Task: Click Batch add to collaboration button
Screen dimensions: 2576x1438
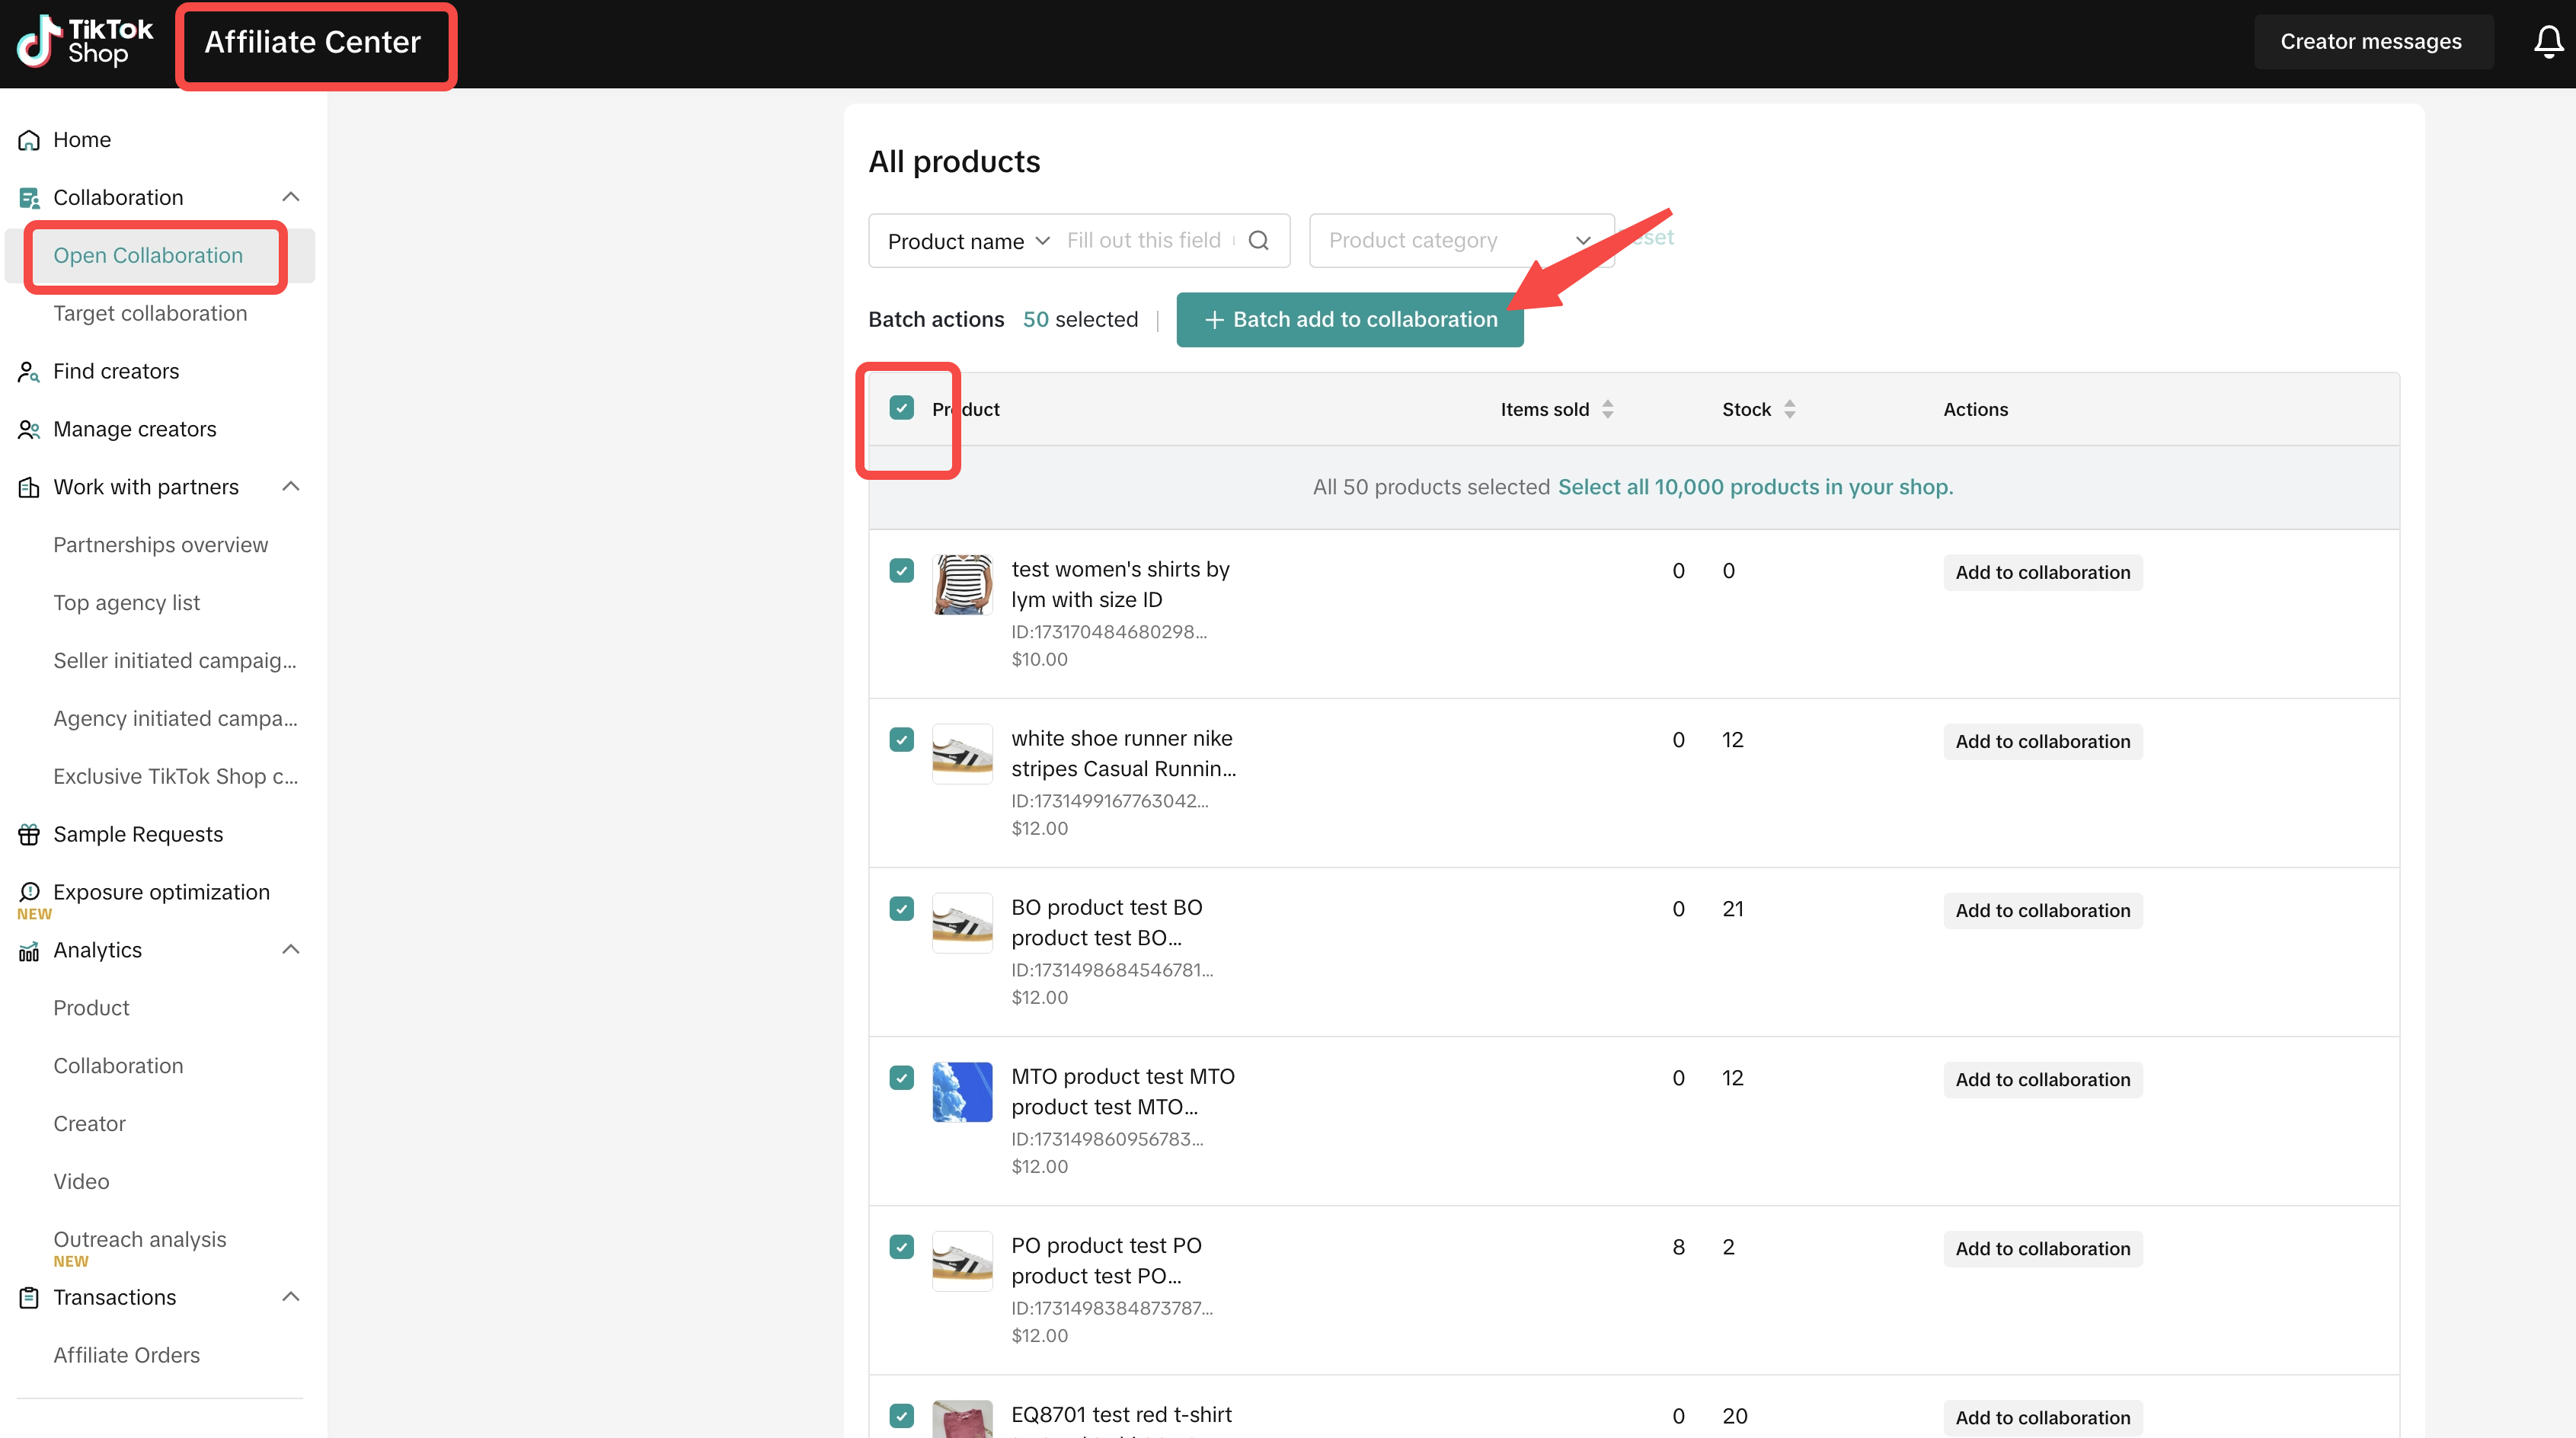Action: point(1349,320)
